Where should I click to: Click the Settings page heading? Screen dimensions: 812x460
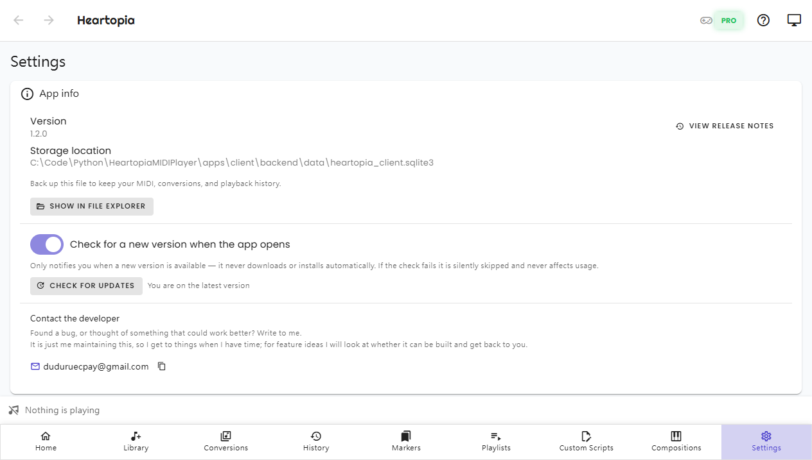click(38, 62)
